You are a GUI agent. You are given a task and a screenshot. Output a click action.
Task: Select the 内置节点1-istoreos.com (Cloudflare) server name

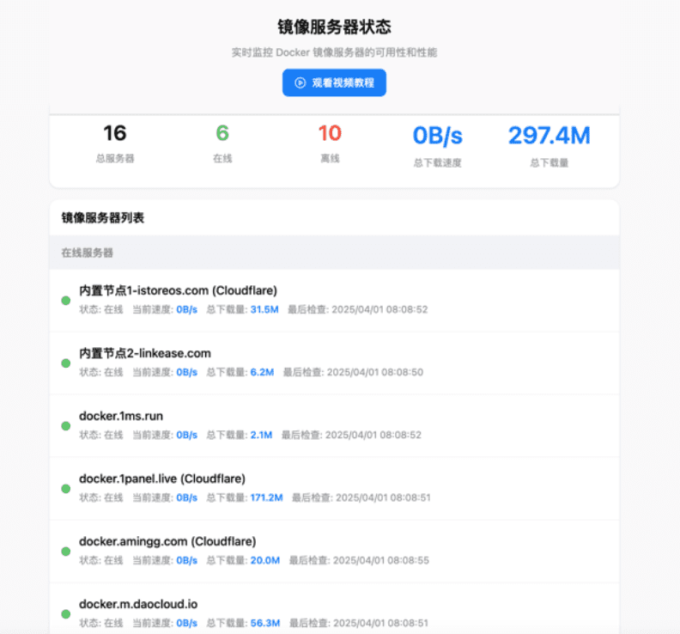178,290
